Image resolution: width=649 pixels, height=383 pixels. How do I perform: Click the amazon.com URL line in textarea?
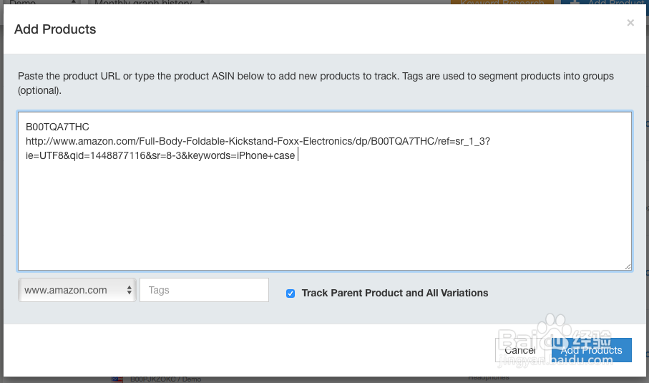(x=258, y=148)
